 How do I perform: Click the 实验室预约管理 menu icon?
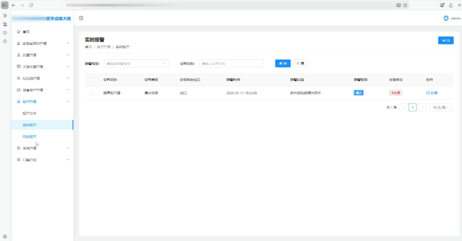(x=18, y=43)
